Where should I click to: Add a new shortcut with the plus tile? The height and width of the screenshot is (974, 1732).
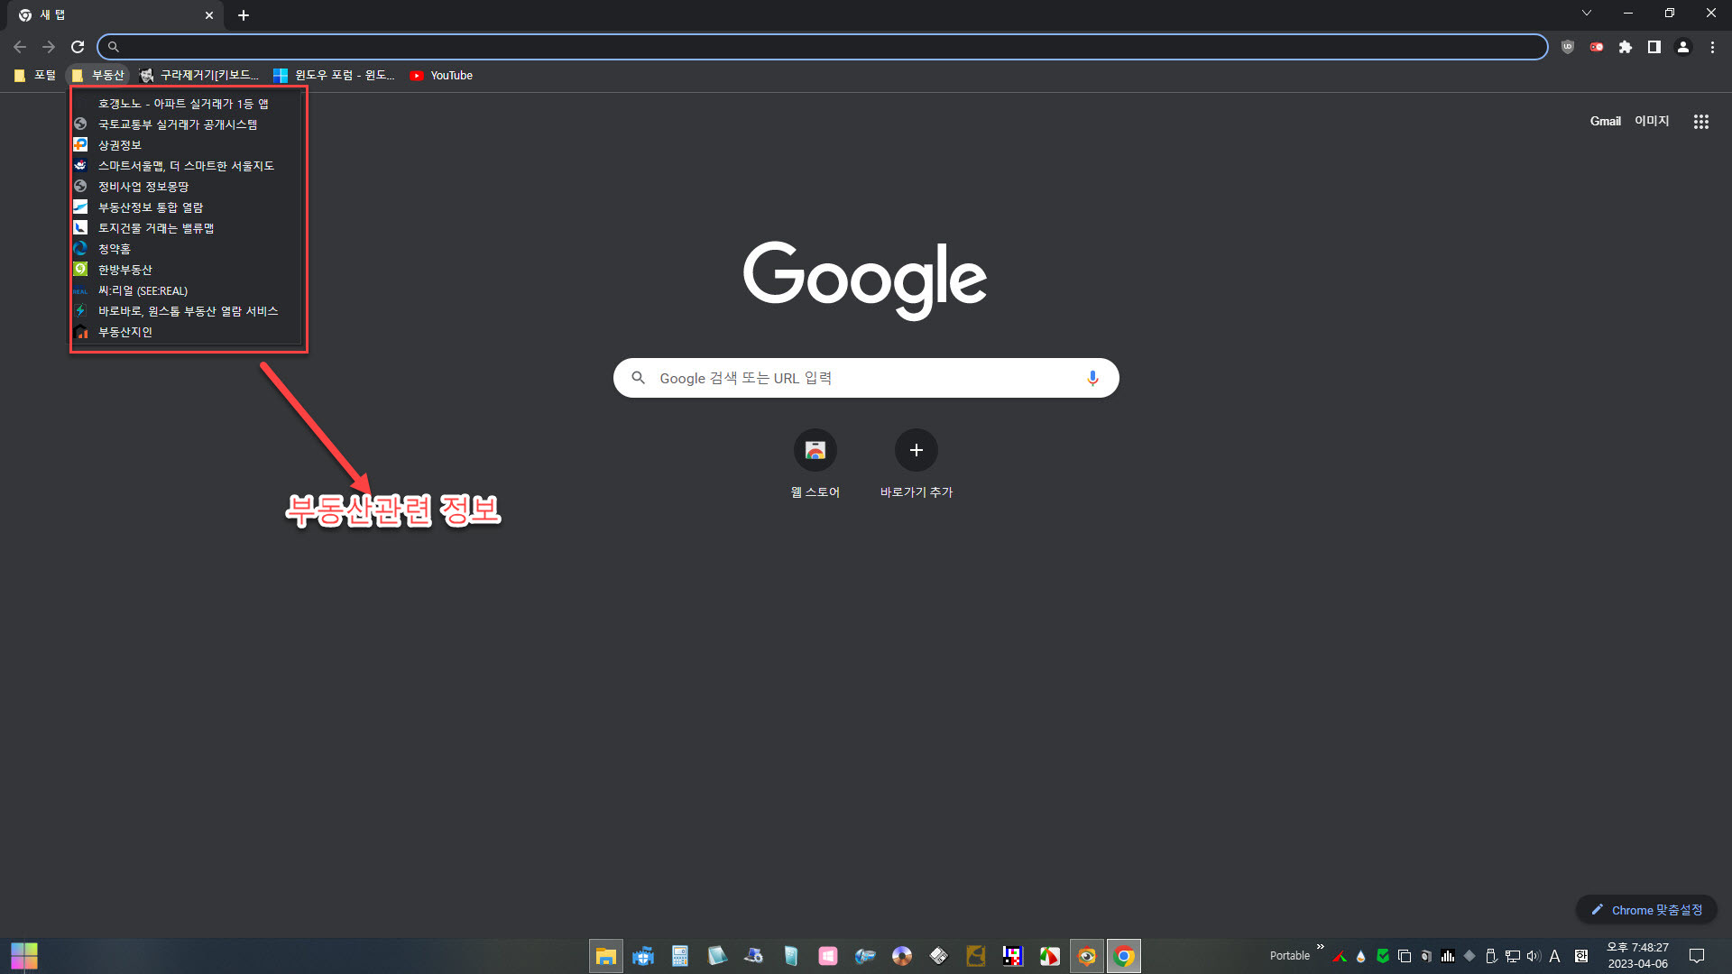pyautogui.click(x=917, y=464)
